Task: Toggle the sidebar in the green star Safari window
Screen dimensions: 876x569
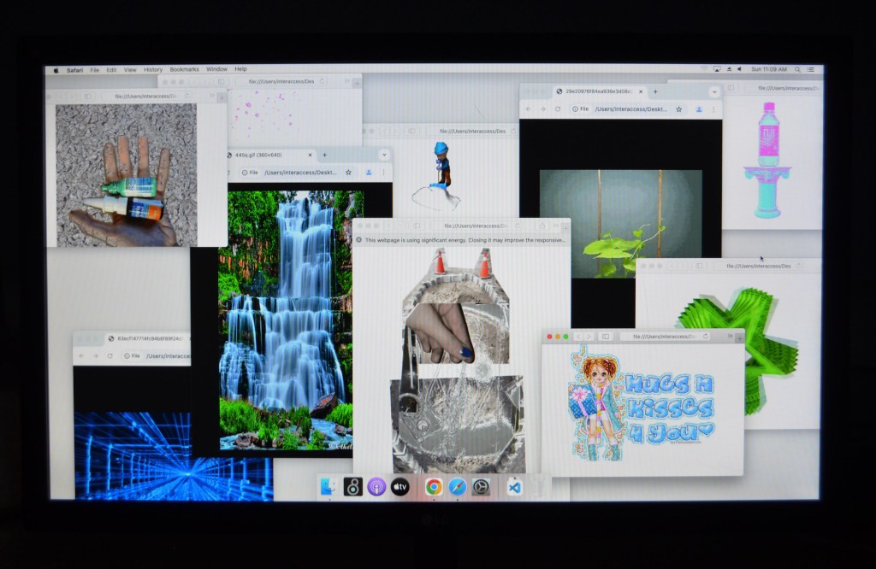Action: [699, 266]
